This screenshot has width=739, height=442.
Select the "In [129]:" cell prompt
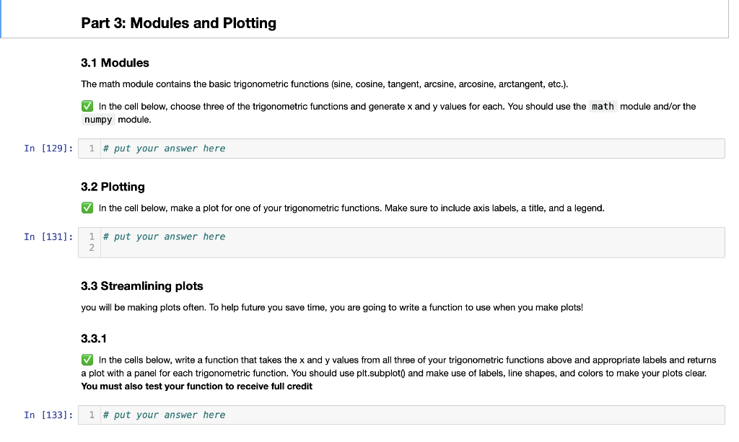(48, 149)
